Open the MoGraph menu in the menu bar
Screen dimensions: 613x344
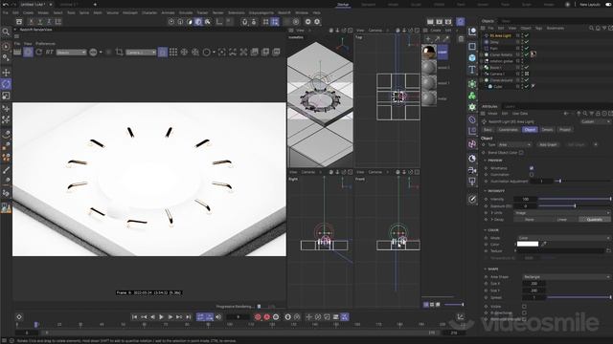coord(130,12)
